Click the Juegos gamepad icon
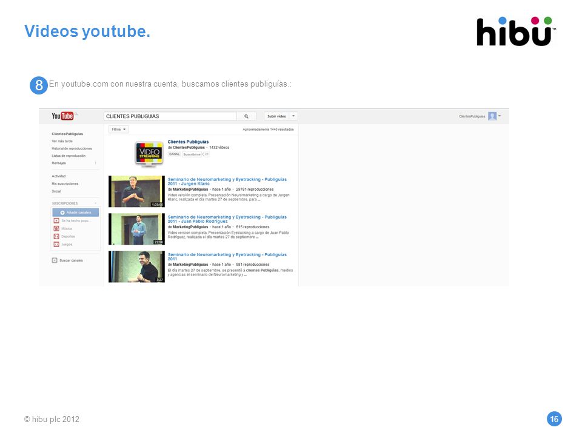This screenshot has width=582, height=436. [x=56, y=244]
